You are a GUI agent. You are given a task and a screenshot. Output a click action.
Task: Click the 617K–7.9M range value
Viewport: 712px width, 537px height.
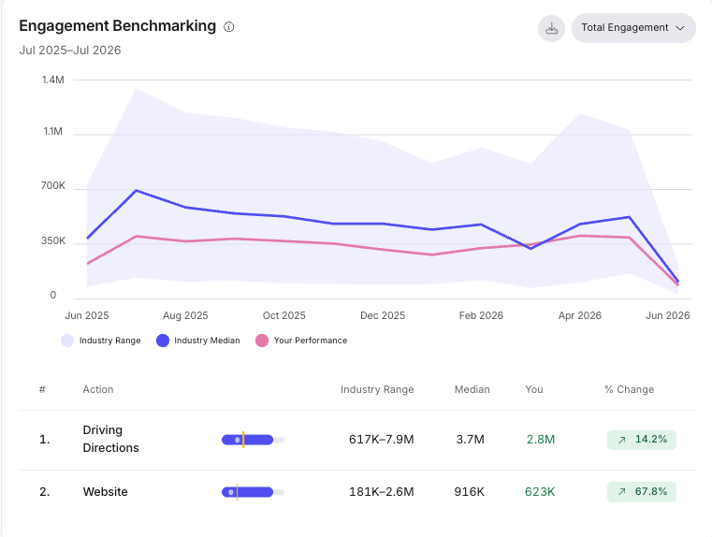tap(382, 440)
